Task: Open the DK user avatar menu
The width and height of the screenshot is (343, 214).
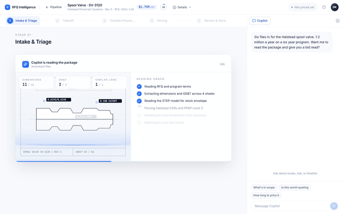Action: (x=334, y=7)
